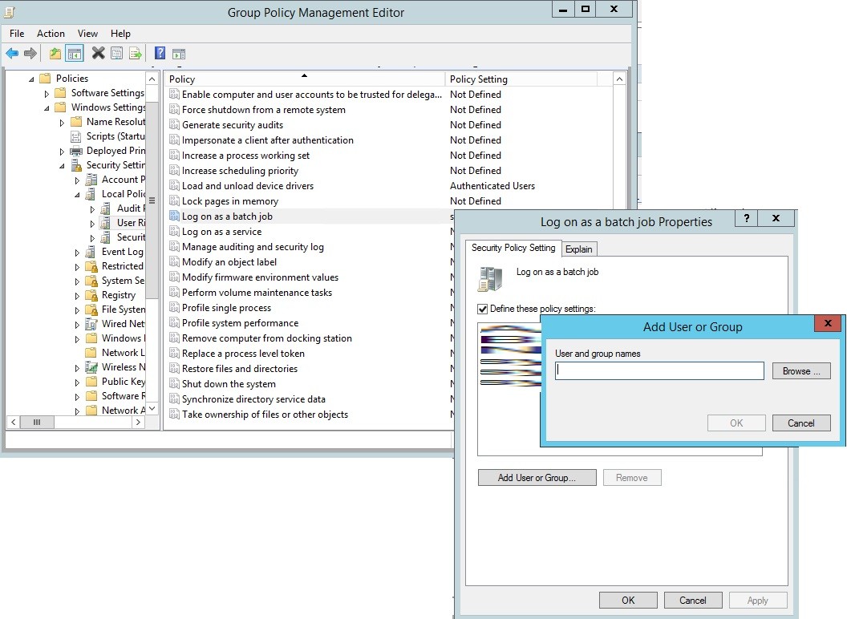Click Add User or Group button

click(x=537, y=477)
